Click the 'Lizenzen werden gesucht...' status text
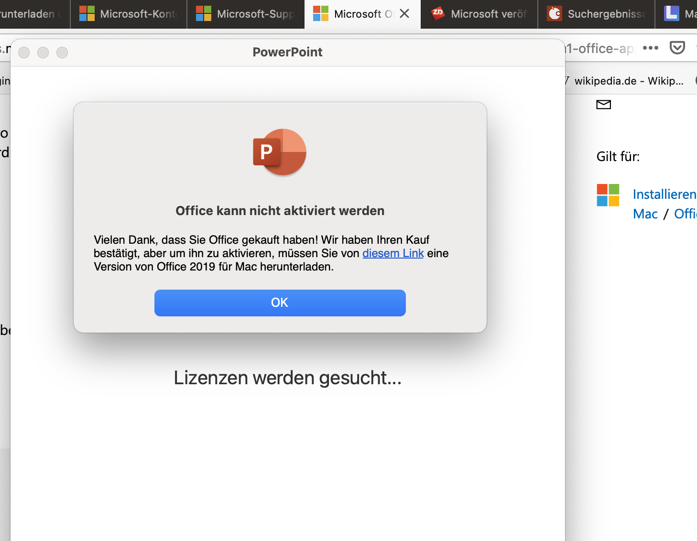 [x=287, y=378]
